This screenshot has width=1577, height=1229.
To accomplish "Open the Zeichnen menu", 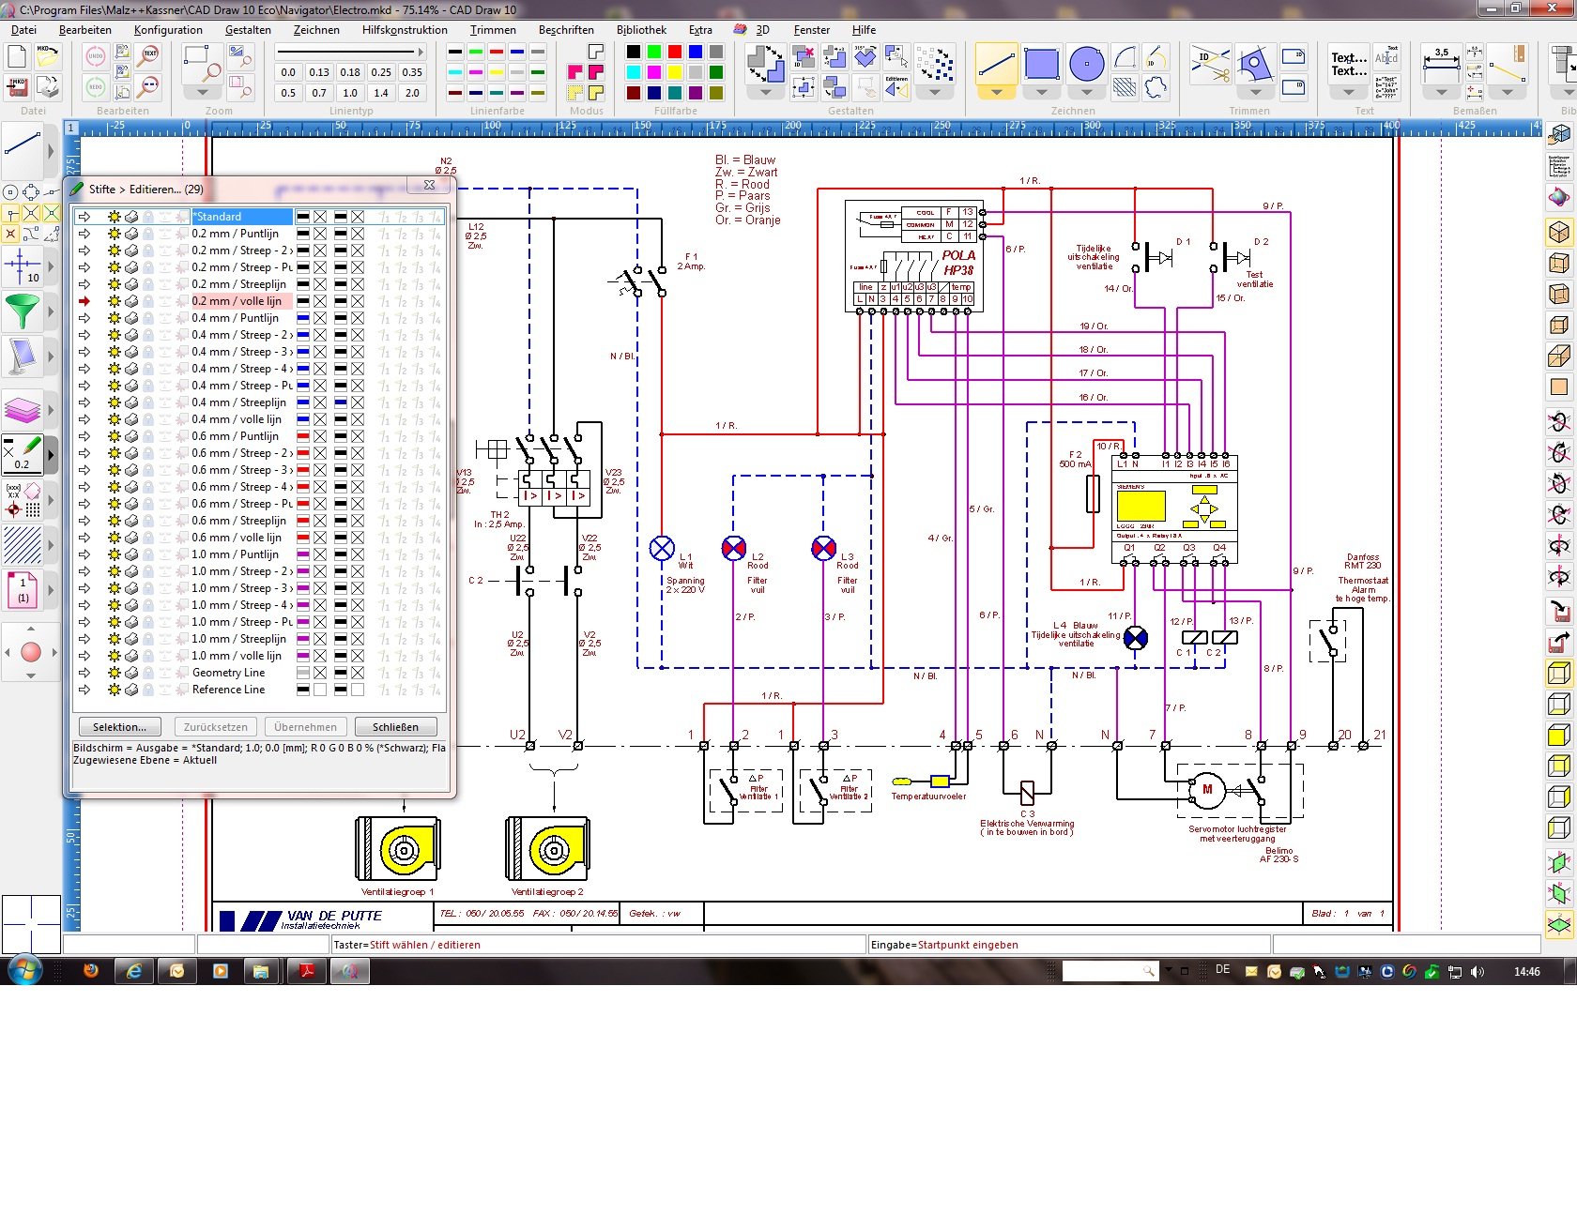I will (x=316, y=30).
